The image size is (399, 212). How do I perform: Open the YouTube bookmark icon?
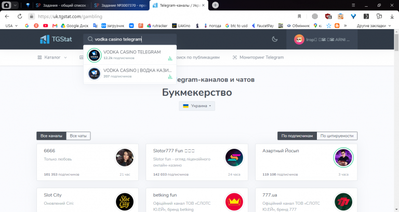(x=46, y=25)
